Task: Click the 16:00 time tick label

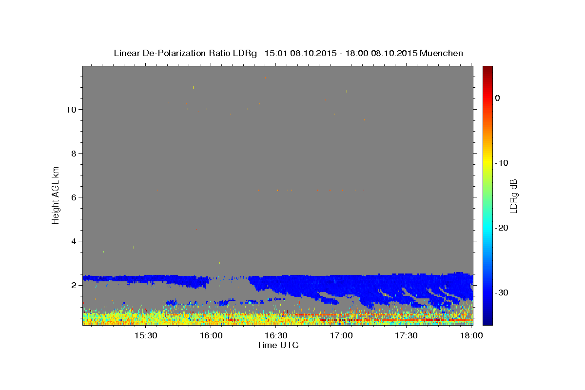Action: click(211, 336)
